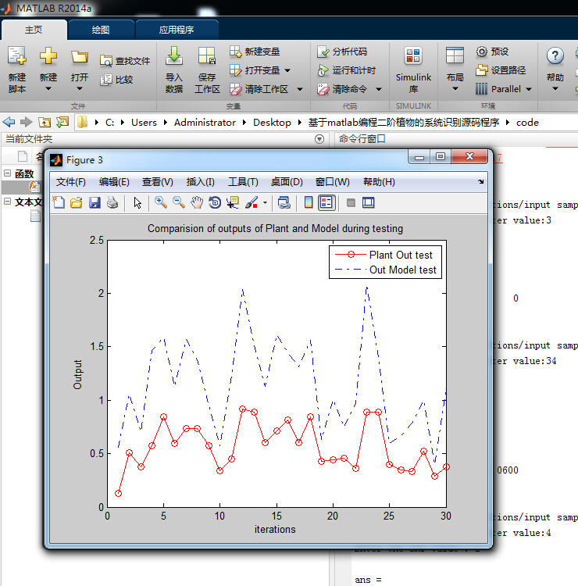Click 'code' folder in address path
Image resolution: width=578 pixels, height=586 pixels.
[527, 123]
